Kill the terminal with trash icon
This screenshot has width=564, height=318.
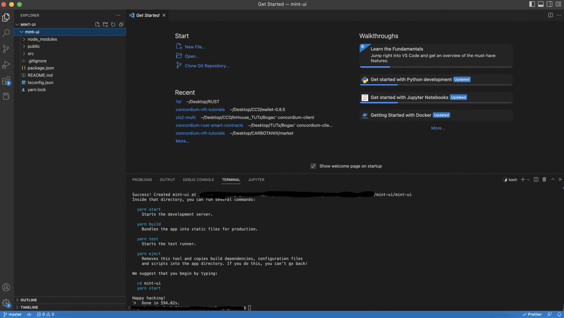click(x=544, y=180)
